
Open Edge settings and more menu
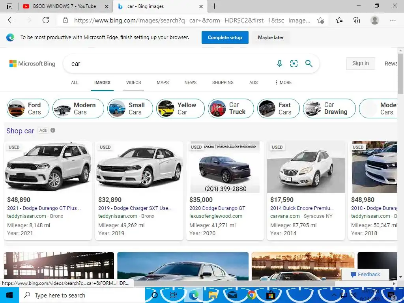(x=393, y=20)
